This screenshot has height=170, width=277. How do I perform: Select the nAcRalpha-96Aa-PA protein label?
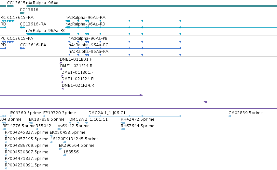pos(89,52)
